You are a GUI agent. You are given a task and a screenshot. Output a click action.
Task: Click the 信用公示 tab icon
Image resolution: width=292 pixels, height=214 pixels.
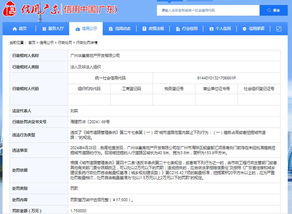(x=78, y=29)
